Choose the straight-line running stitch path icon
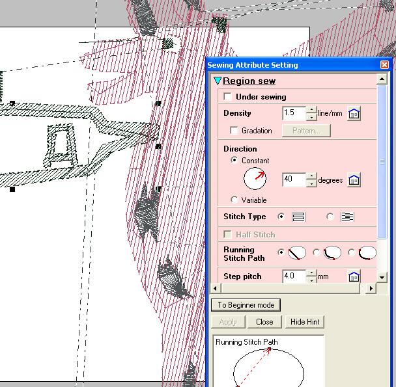Screen dimensions: 396x387 [298, 252]
